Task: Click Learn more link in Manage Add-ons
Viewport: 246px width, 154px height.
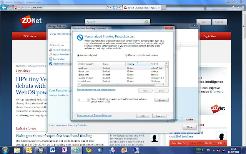Action: [x=69, y=125]
